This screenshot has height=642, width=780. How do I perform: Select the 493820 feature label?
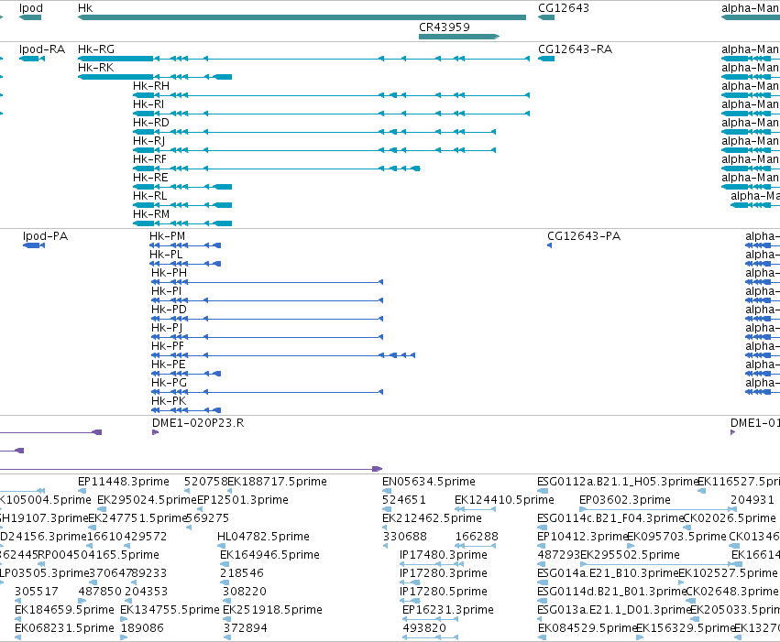click(x=424, y=628)
